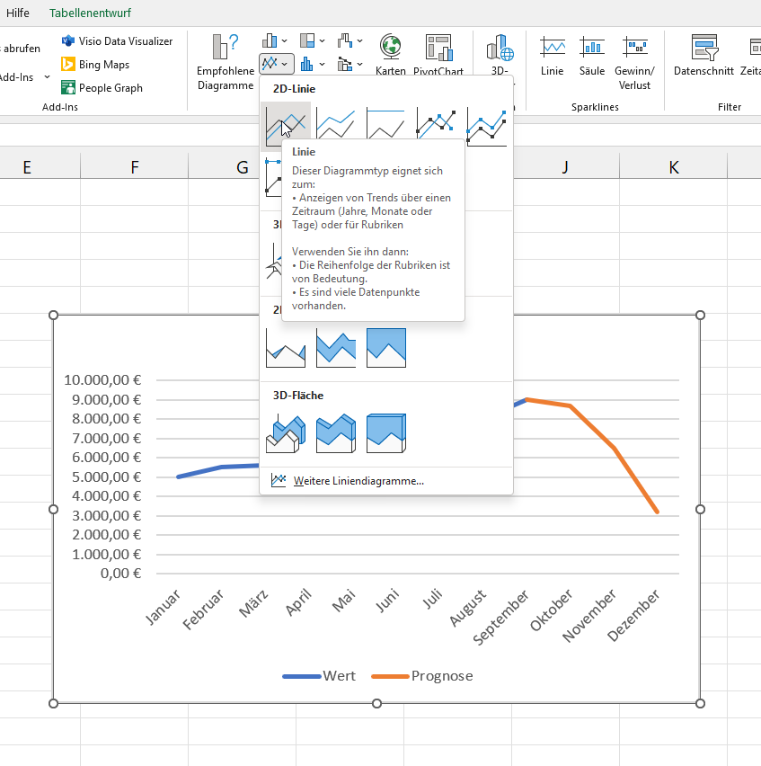This screenshot has height=766, width=761.
Task: Open the waterfall or stock chart dropdown
Action: click(x=350, y=40)
